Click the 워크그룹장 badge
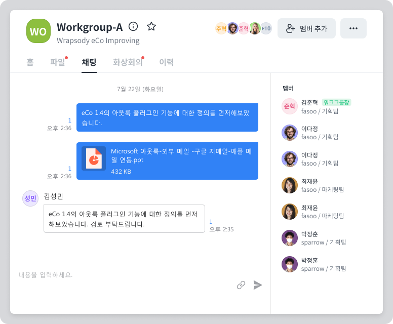The image size is (393, 324). (x=336, y=102)
